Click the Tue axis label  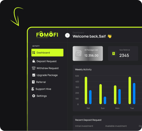132,108
